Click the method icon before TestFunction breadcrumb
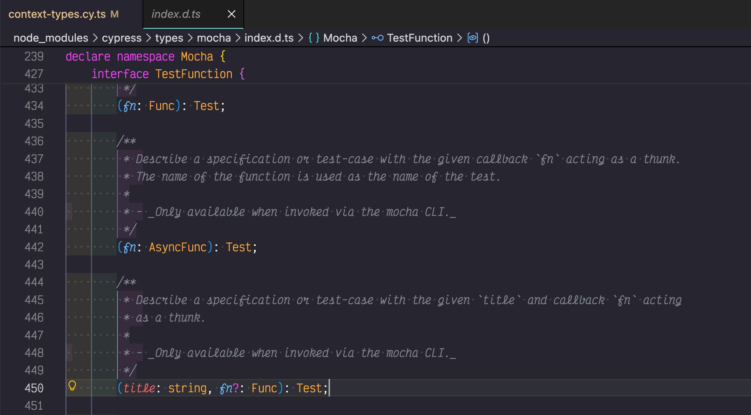 tap(378, 38)
